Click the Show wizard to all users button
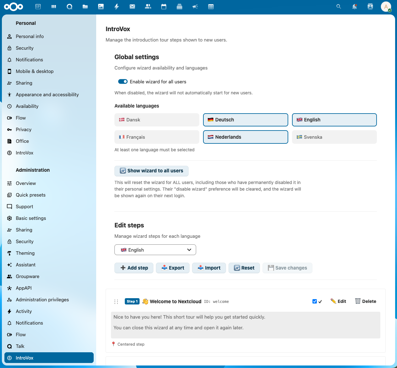Screen dimensions: 397x368 pyautogui.click(x=152, y=171)
